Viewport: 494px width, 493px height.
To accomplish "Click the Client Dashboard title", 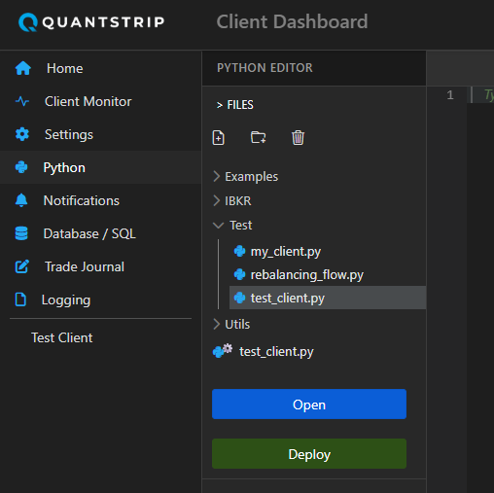I will point(292,21).
